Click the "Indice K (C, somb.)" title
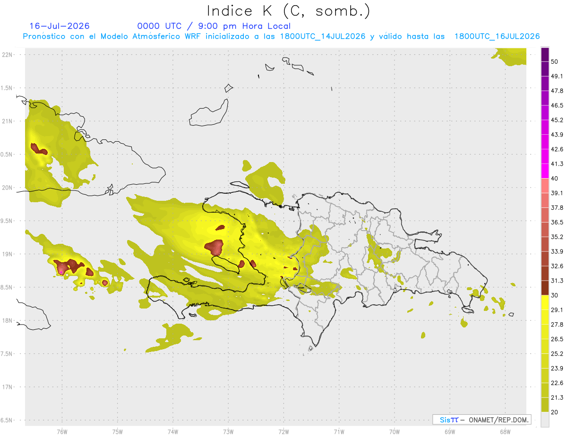 tap(288, 11)
